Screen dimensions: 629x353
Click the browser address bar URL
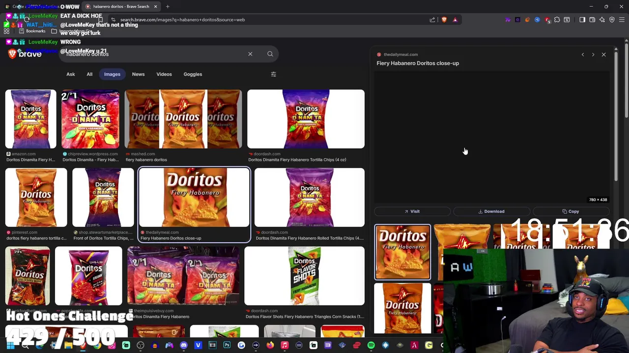[182, 20]
